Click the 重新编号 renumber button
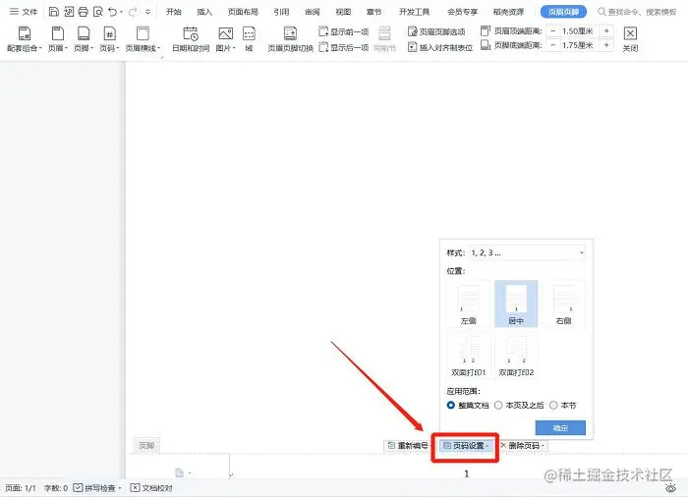 tap(408, 446)
